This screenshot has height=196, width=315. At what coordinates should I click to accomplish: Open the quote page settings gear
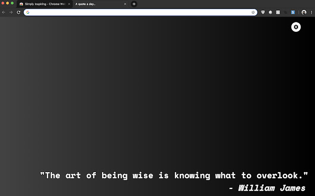(x=296, y=27)
